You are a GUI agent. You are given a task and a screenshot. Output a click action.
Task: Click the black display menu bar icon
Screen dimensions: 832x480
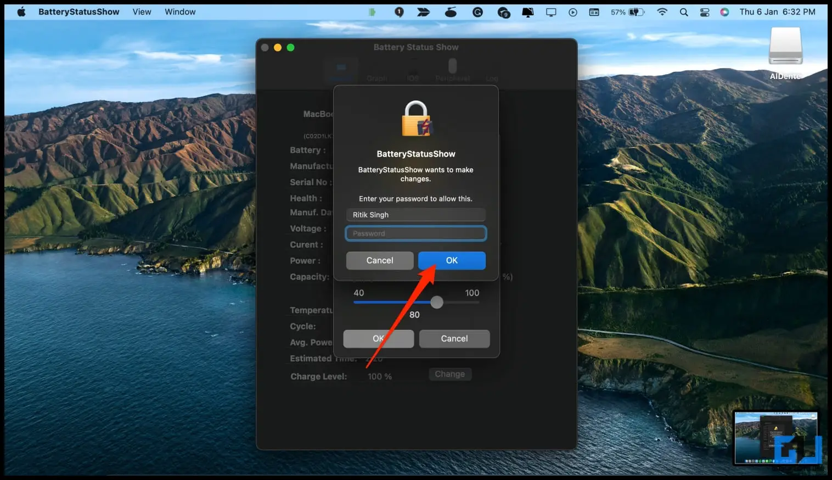click(527, 12)
